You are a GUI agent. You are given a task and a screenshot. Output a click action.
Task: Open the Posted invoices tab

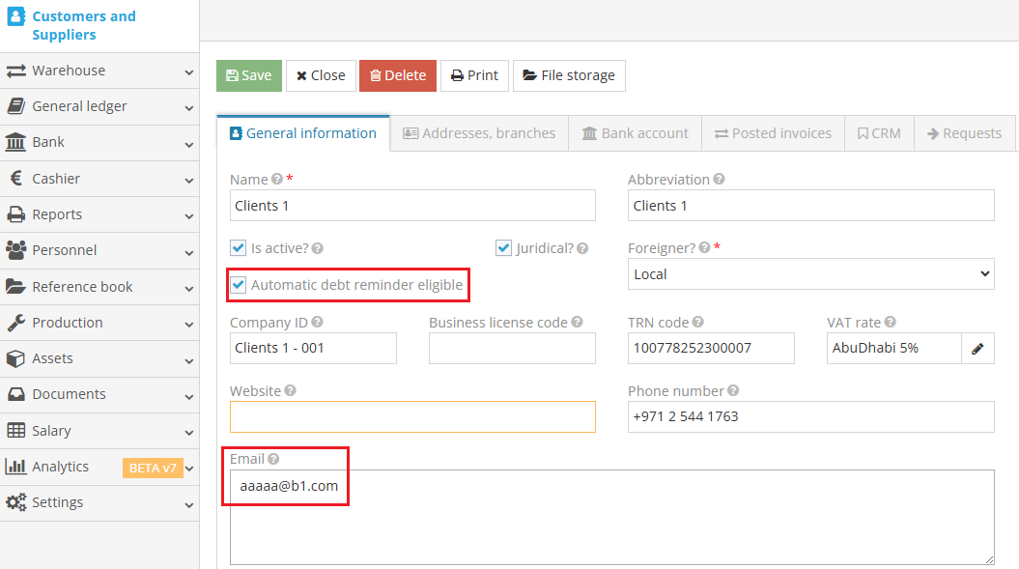tap(772, 133)
